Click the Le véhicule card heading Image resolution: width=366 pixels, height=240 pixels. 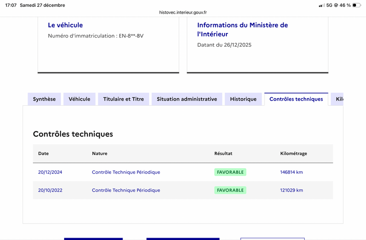pos(65,25)
